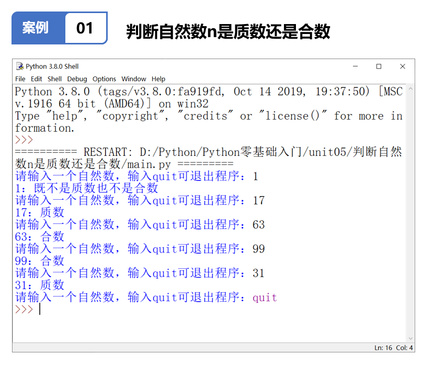This screenshot has width=434, height=366.
Task: Click the output line '31: 质数'
Action: click(40, 285)
